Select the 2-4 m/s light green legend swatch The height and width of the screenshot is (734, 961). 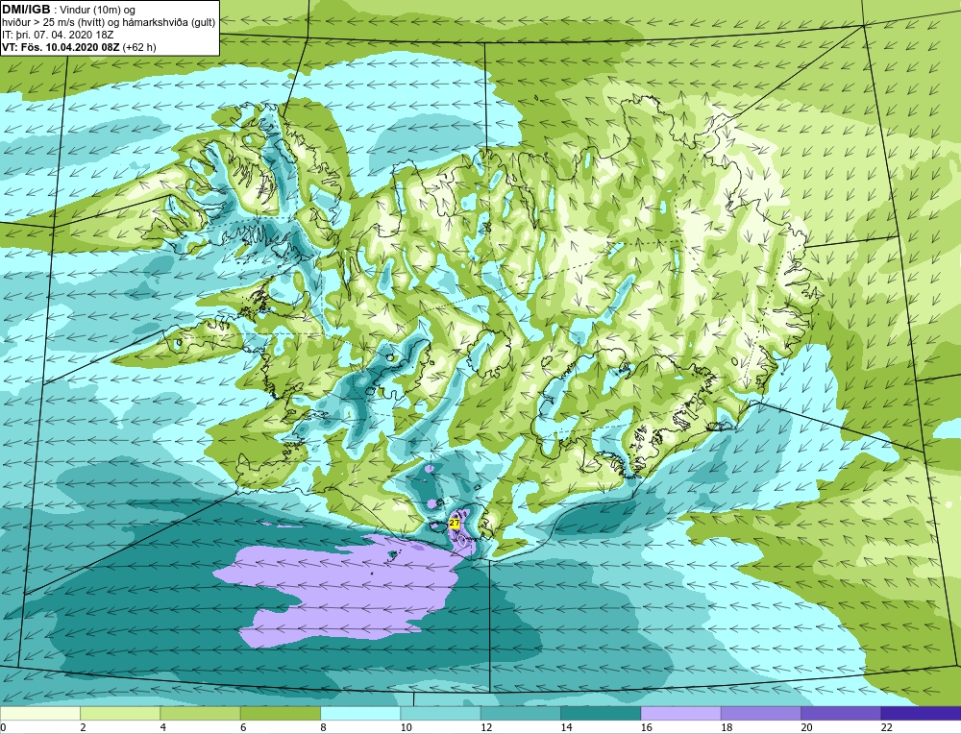tap(120, 713)
